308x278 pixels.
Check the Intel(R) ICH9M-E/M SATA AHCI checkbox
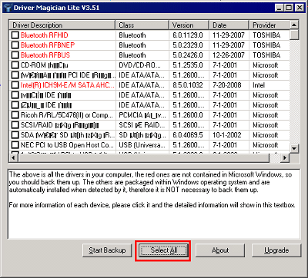15,85
